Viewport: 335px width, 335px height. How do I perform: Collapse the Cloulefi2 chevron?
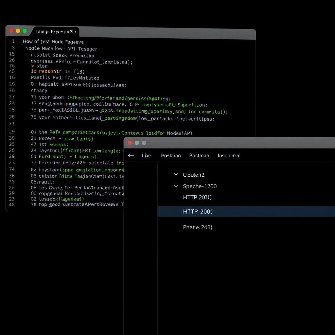[x=176, y=175]
